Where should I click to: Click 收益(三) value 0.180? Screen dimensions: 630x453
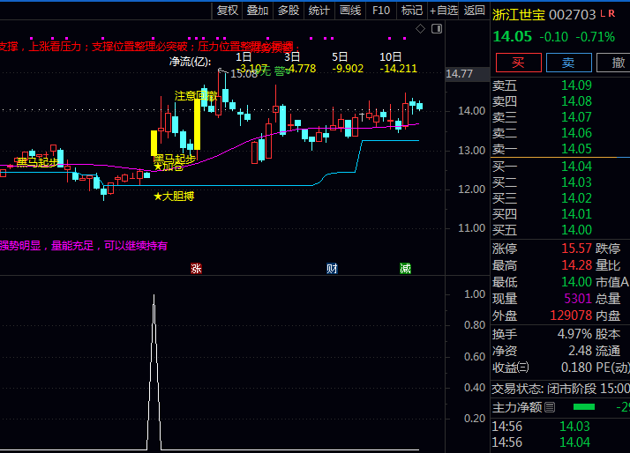click(576, 368)
